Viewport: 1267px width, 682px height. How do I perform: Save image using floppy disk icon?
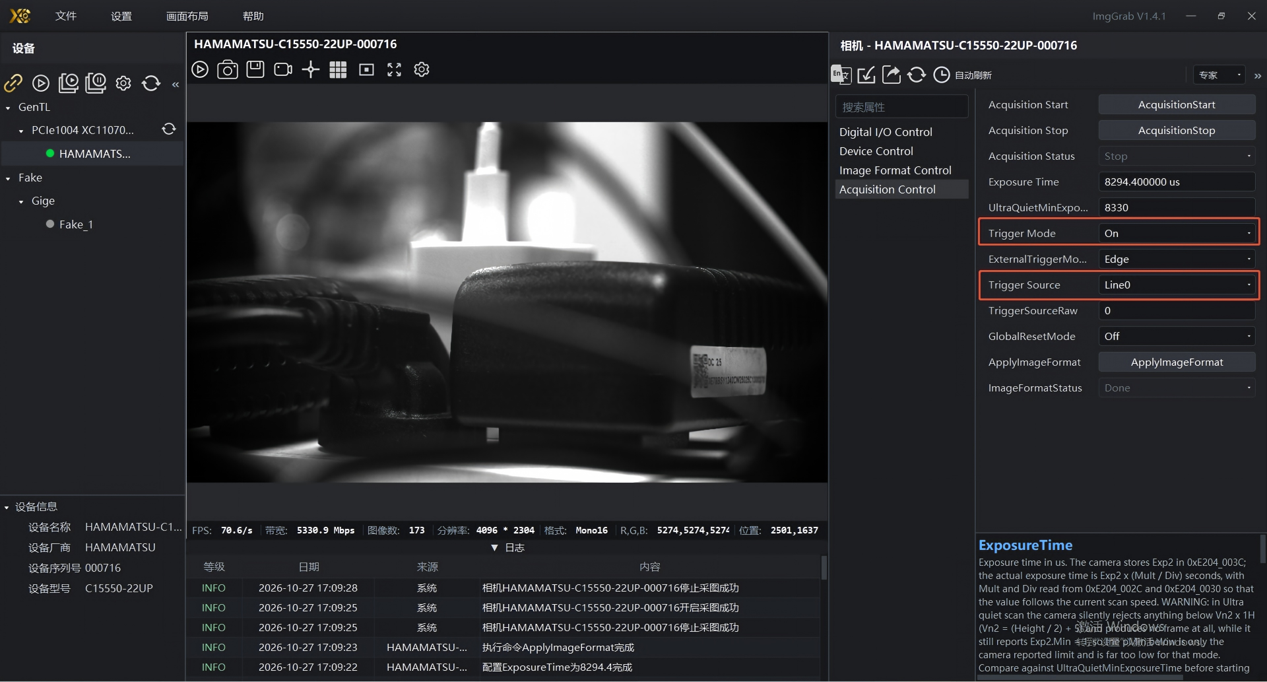coord(255,69)
